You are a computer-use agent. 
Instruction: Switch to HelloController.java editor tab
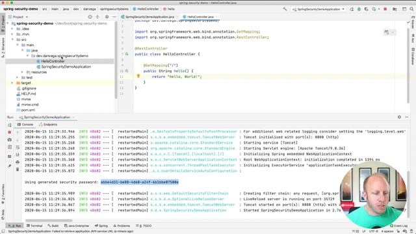click(x=200, y=17)
